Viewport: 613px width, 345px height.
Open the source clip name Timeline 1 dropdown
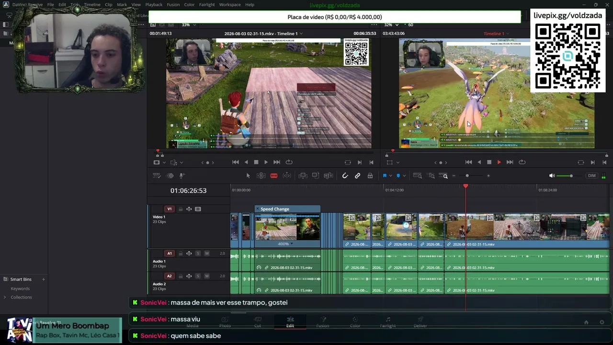[301, 34]
